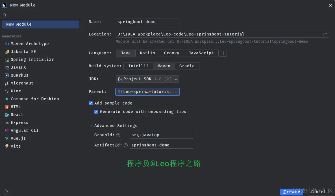
Task: Click into the ArtifactId text field
Action: [161, 145]
